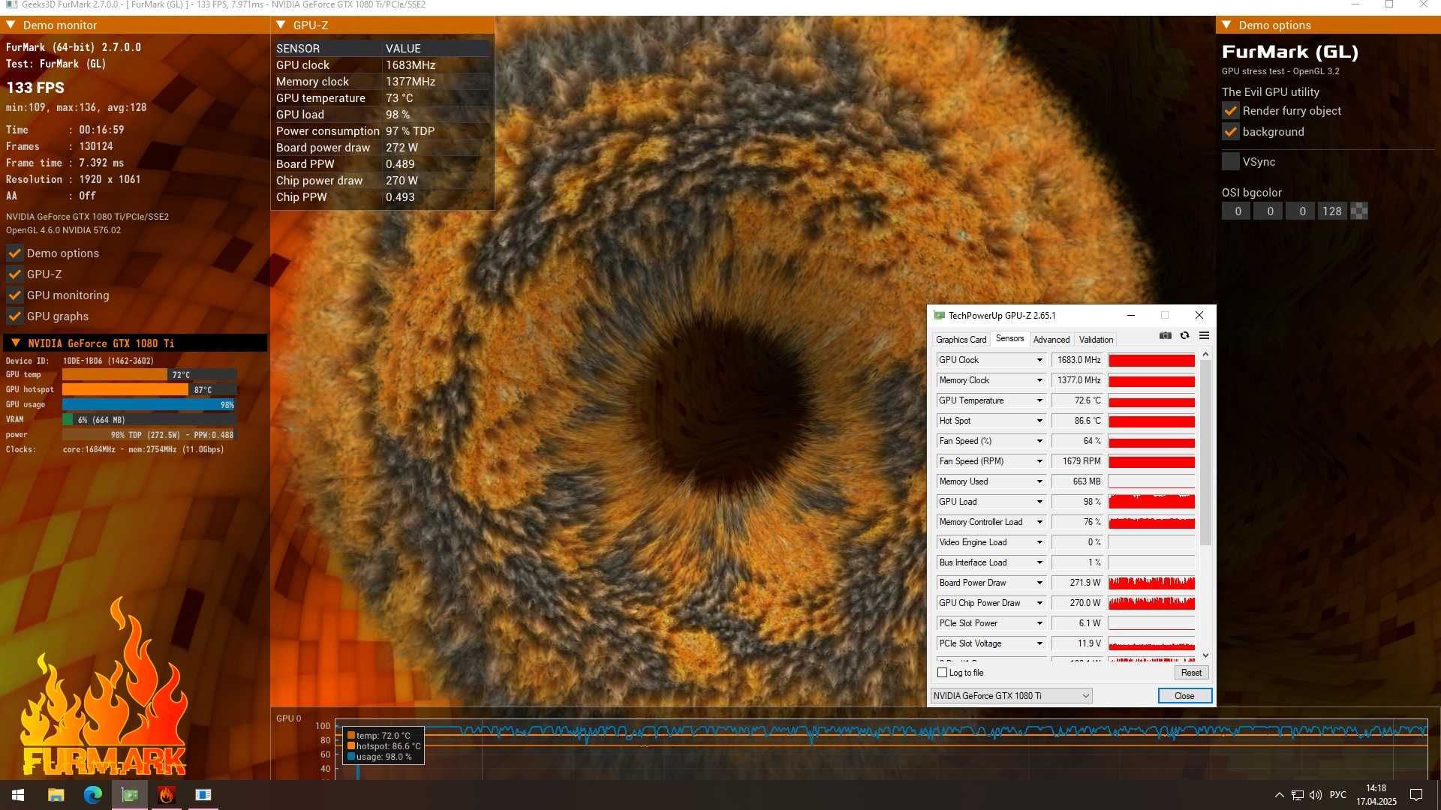This screenshot has width=1441, height=810.
Task: Open Bus Interface Load sensor dropdown
Action: point(1039,562)
